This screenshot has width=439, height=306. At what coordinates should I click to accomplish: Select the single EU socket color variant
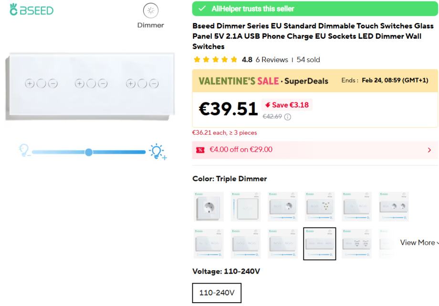tap(208, 207)
